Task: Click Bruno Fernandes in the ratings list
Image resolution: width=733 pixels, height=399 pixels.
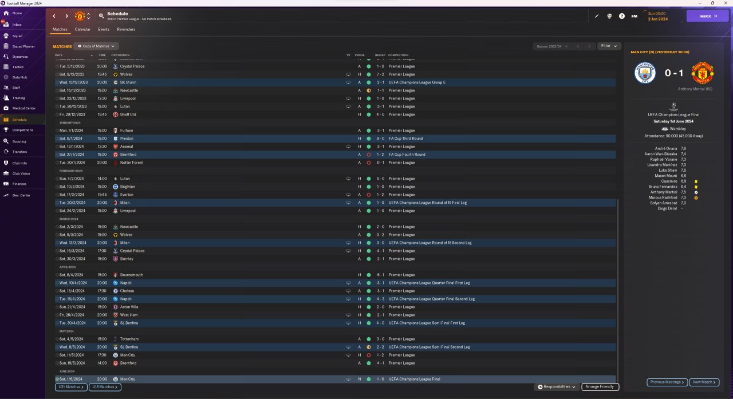Action: (663, 187)
